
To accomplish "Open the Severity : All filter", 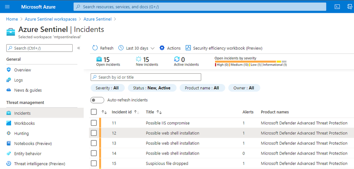I will [107, 88].
